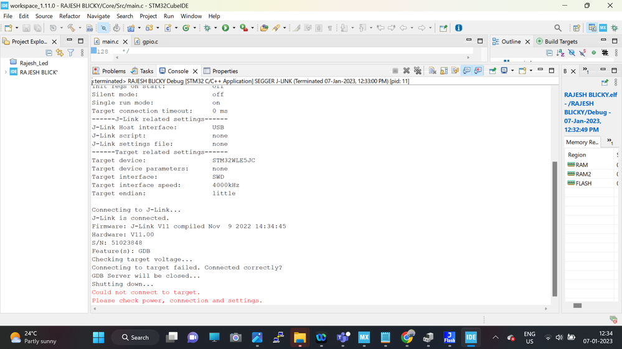
Task: Click the blue information icon in toolbar
Action: [x=459, y=28]
